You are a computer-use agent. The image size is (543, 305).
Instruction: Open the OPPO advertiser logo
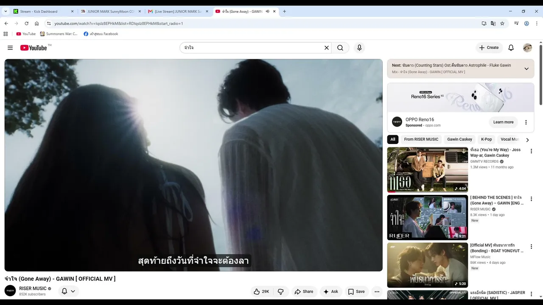point(397,122)
